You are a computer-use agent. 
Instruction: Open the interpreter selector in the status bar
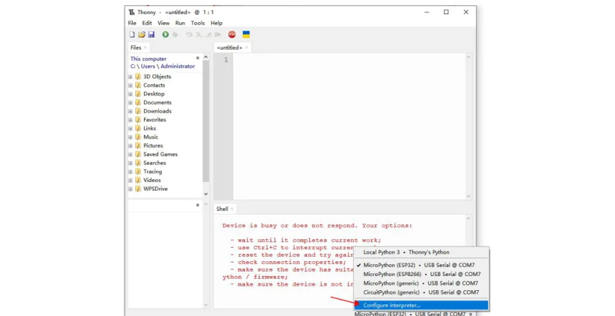pos(413,314)
